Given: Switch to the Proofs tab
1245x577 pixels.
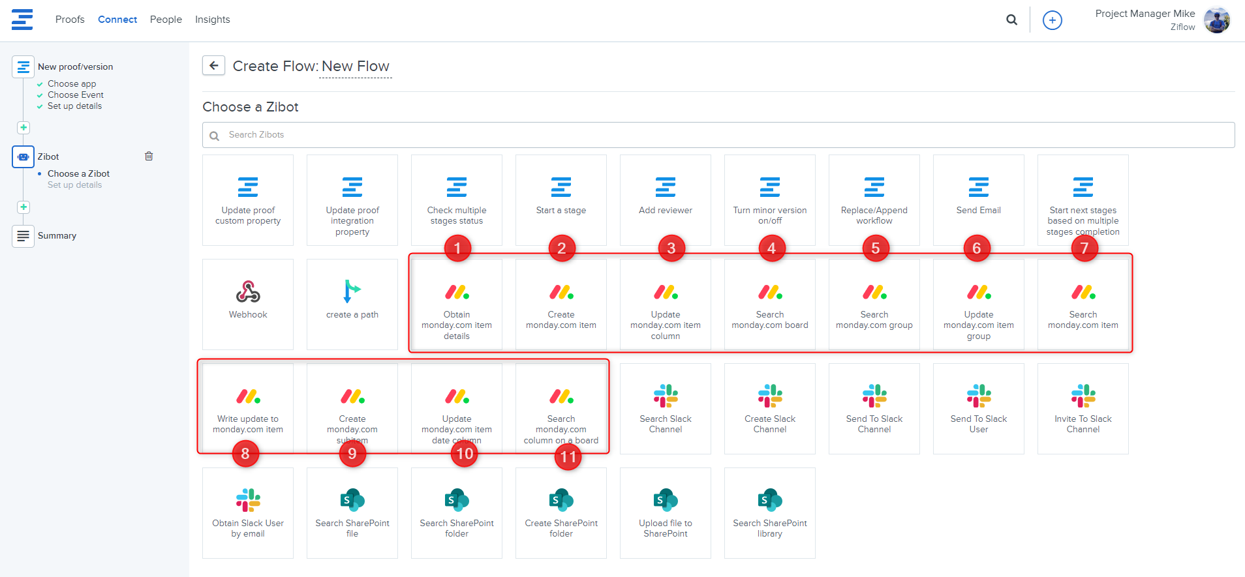Looking at the screenshot, I should coord(70,20).
